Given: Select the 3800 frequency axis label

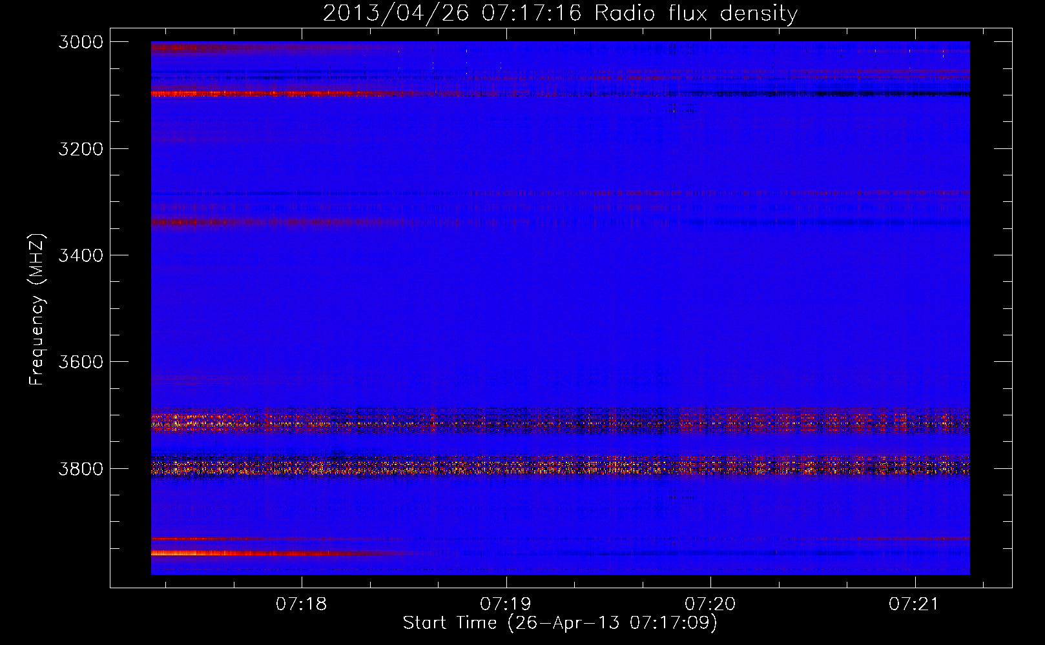Looking at the screenshot, I should pos(81,468).
